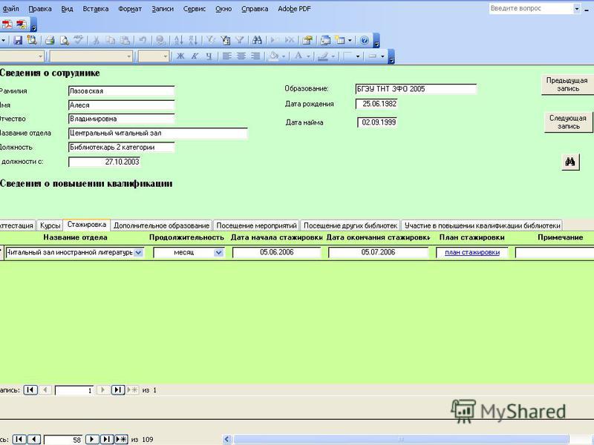Click the 'Предыдущая запись' button
The height and width of the screenshot is (445, 594).
click(x=567, y=85)
